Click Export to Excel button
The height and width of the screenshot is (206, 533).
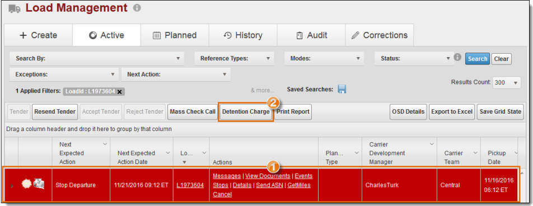pyautogui.click(x=452, y=111)
